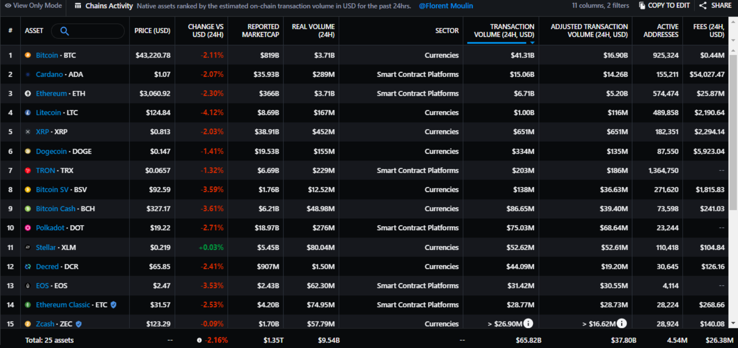This screenshot has height=348, width=738.
Task: Click TRON active addresses 1,364,750
Action: pyautogui.click(x=663, y=170)
